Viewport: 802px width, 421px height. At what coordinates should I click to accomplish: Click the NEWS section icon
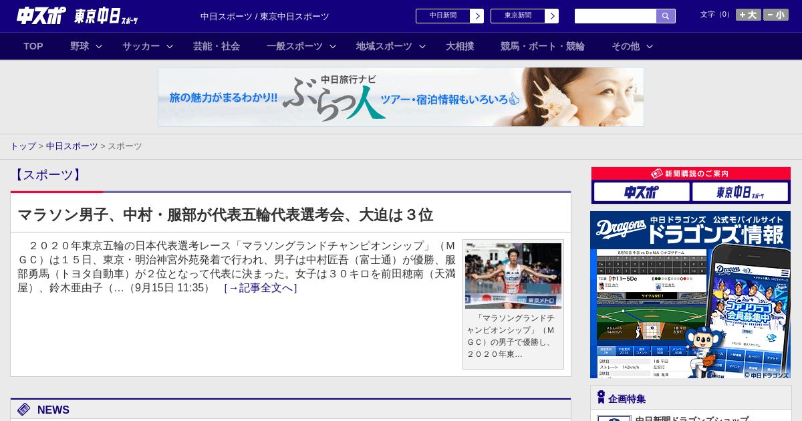point(24,410)
